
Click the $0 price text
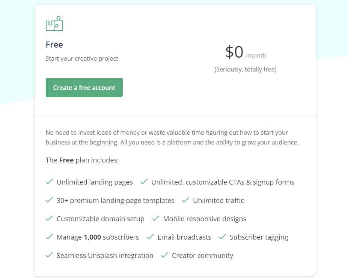(x=234, y=52)
